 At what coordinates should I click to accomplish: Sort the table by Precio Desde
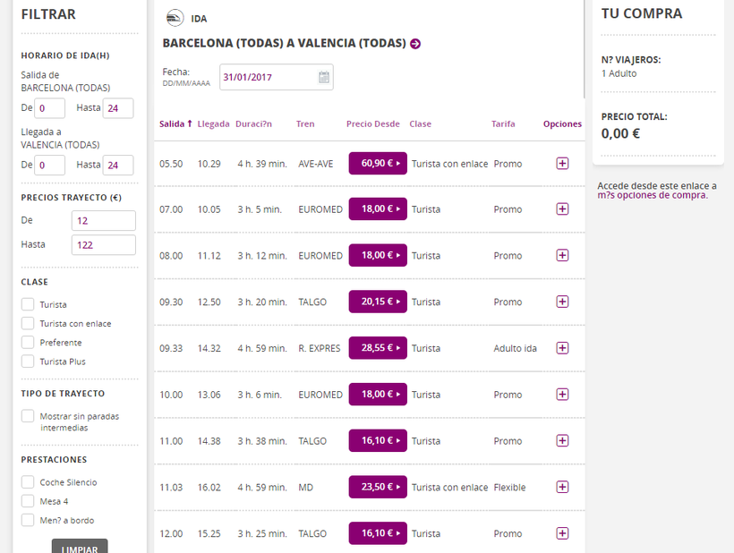pos(372,124)
